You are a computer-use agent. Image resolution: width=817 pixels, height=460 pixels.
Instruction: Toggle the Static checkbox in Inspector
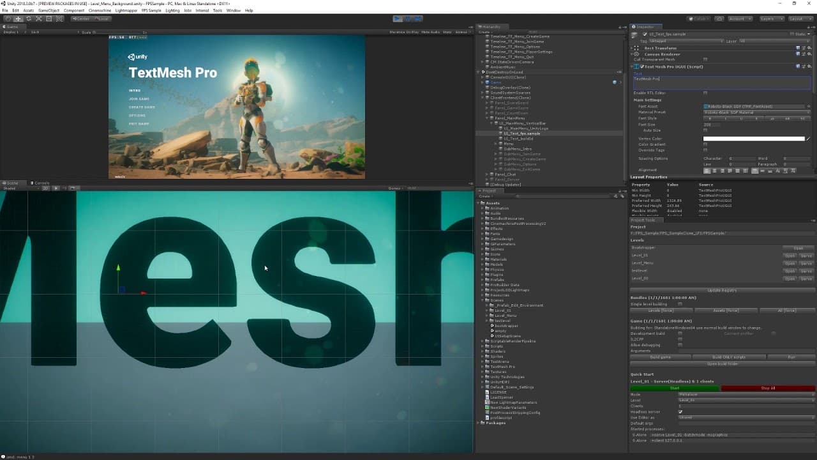pyautogui.click(x=793, y=34)
